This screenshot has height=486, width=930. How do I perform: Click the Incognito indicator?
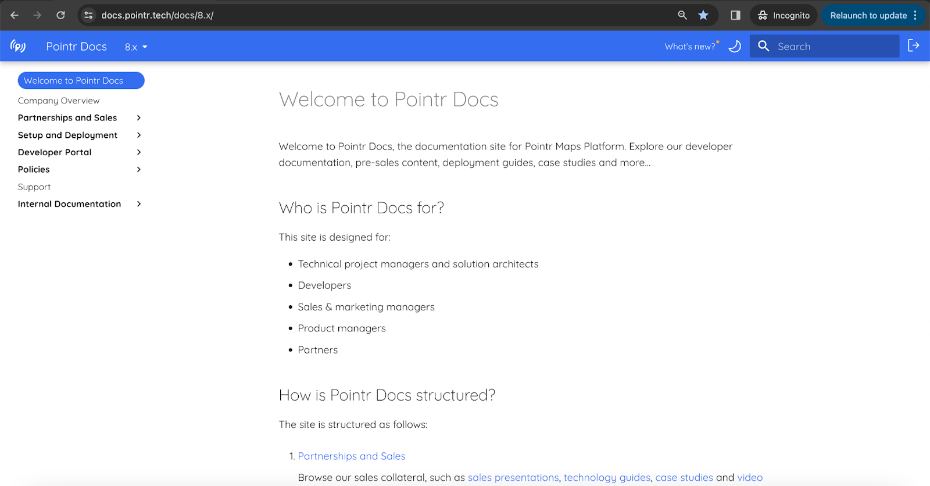(x=784, y=15)
